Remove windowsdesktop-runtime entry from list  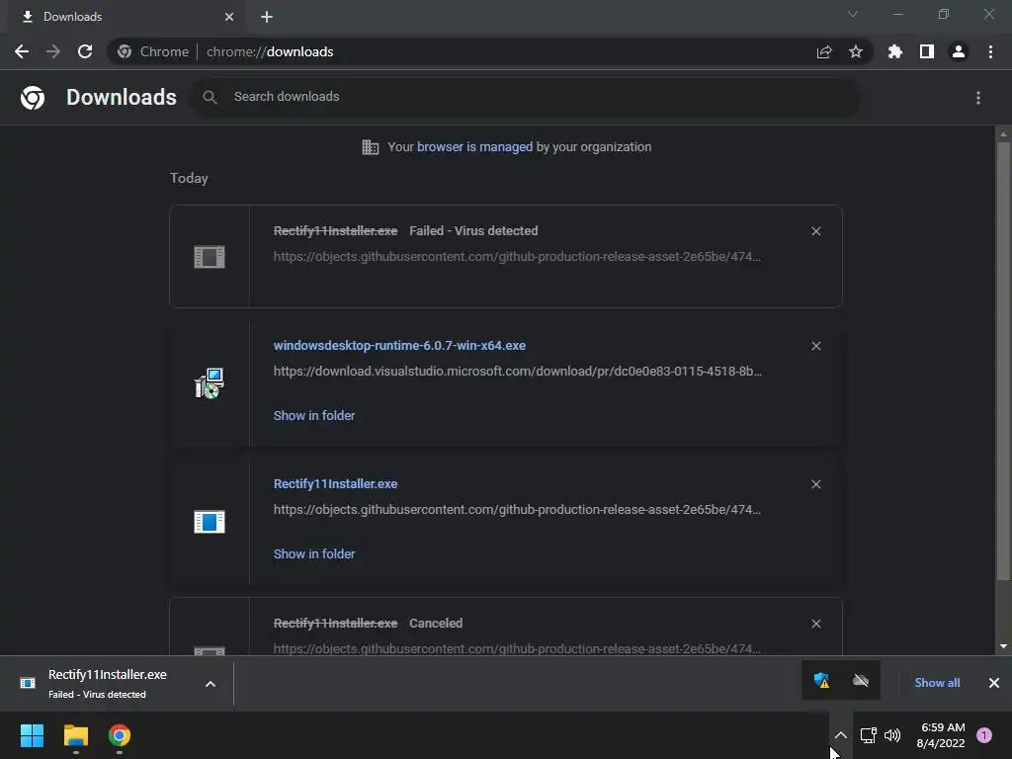[815, 346]
